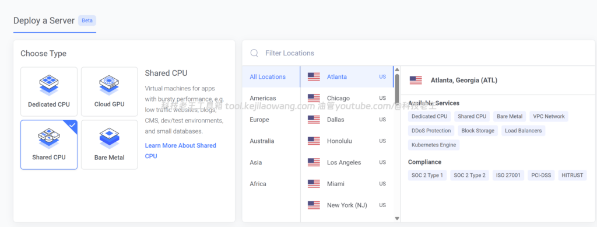Switch to the Africa region tab
Image resolution: width=597 pixels, height=227 pixels.
click(271, 184)
